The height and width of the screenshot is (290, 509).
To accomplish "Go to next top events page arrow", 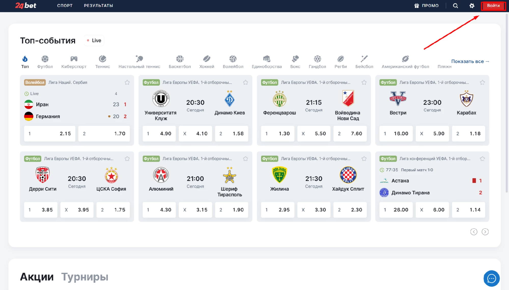I will [485, 232].
